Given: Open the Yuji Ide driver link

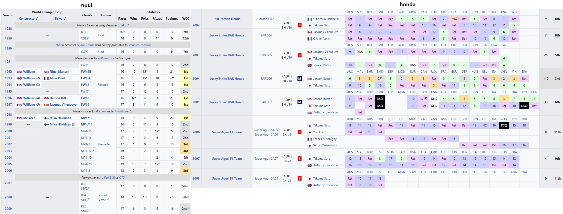Looking at the screenshot, I should (x=318, y=132).
